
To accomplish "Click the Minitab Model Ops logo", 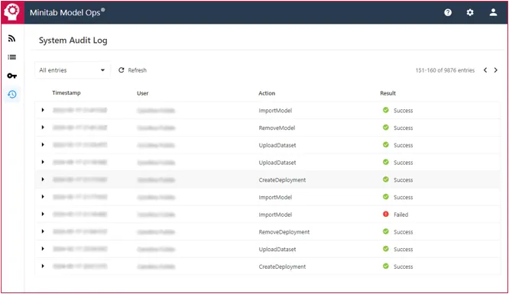I will click(12, 12).
